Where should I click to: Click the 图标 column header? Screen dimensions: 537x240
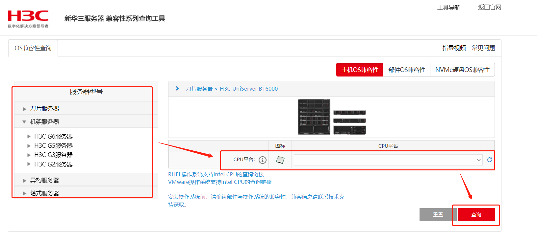tap(280, 146)
